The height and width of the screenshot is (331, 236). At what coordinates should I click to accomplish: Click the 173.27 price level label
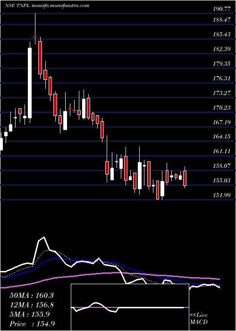coord(222,93)
